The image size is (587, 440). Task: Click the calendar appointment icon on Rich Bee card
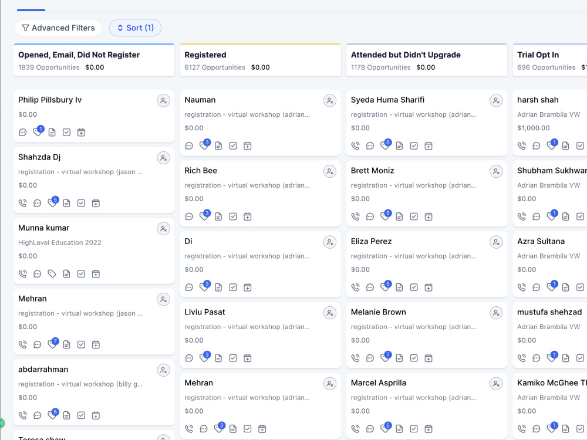248,216
